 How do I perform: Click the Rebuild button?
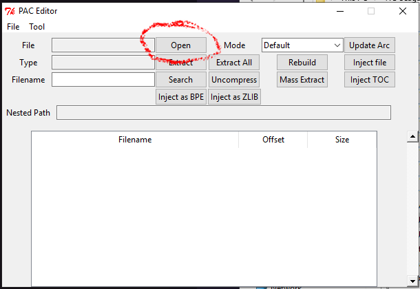[302, 63]
